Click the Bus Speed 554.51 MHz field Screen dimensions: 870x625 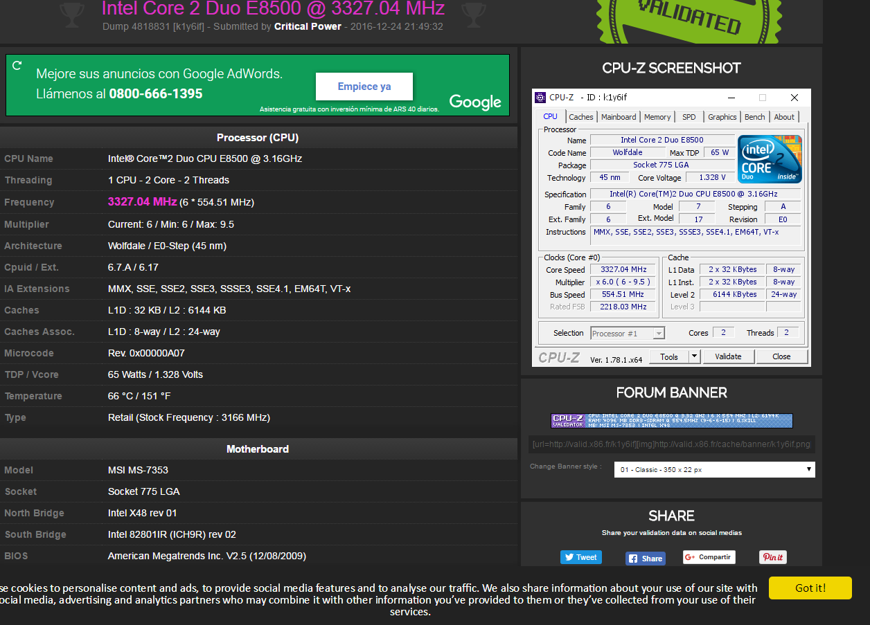(x=623, y=294)
